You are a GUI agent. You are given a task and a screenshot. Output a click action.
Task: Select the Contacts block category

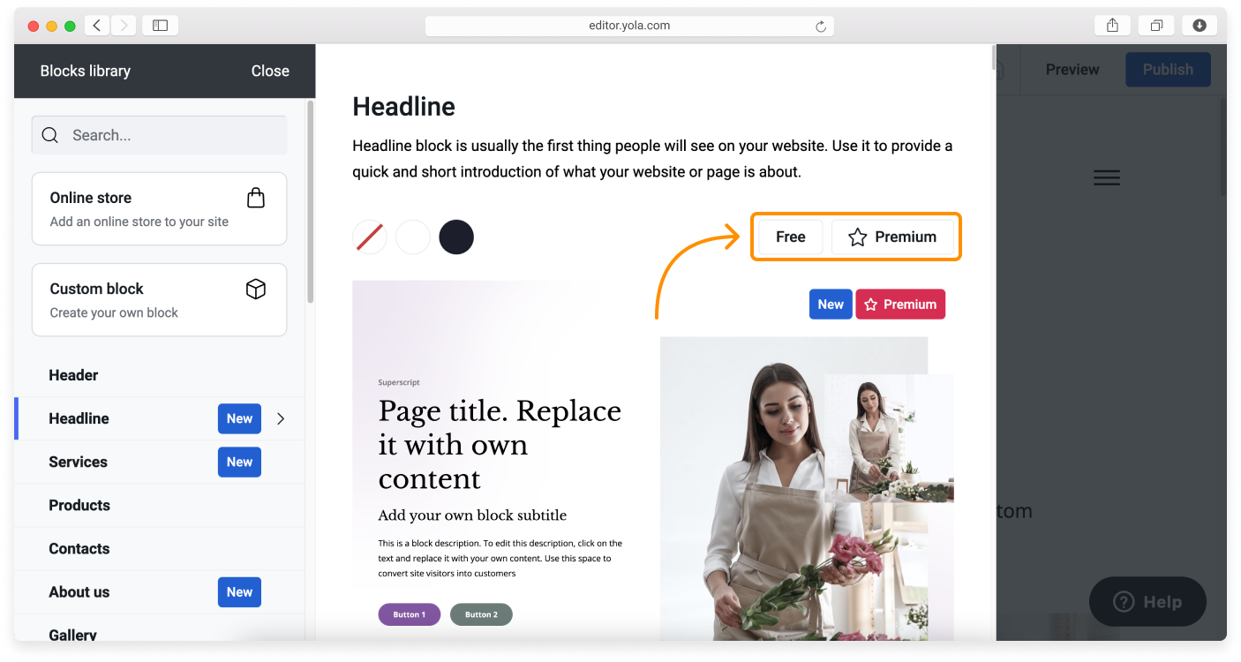[79, 548]
